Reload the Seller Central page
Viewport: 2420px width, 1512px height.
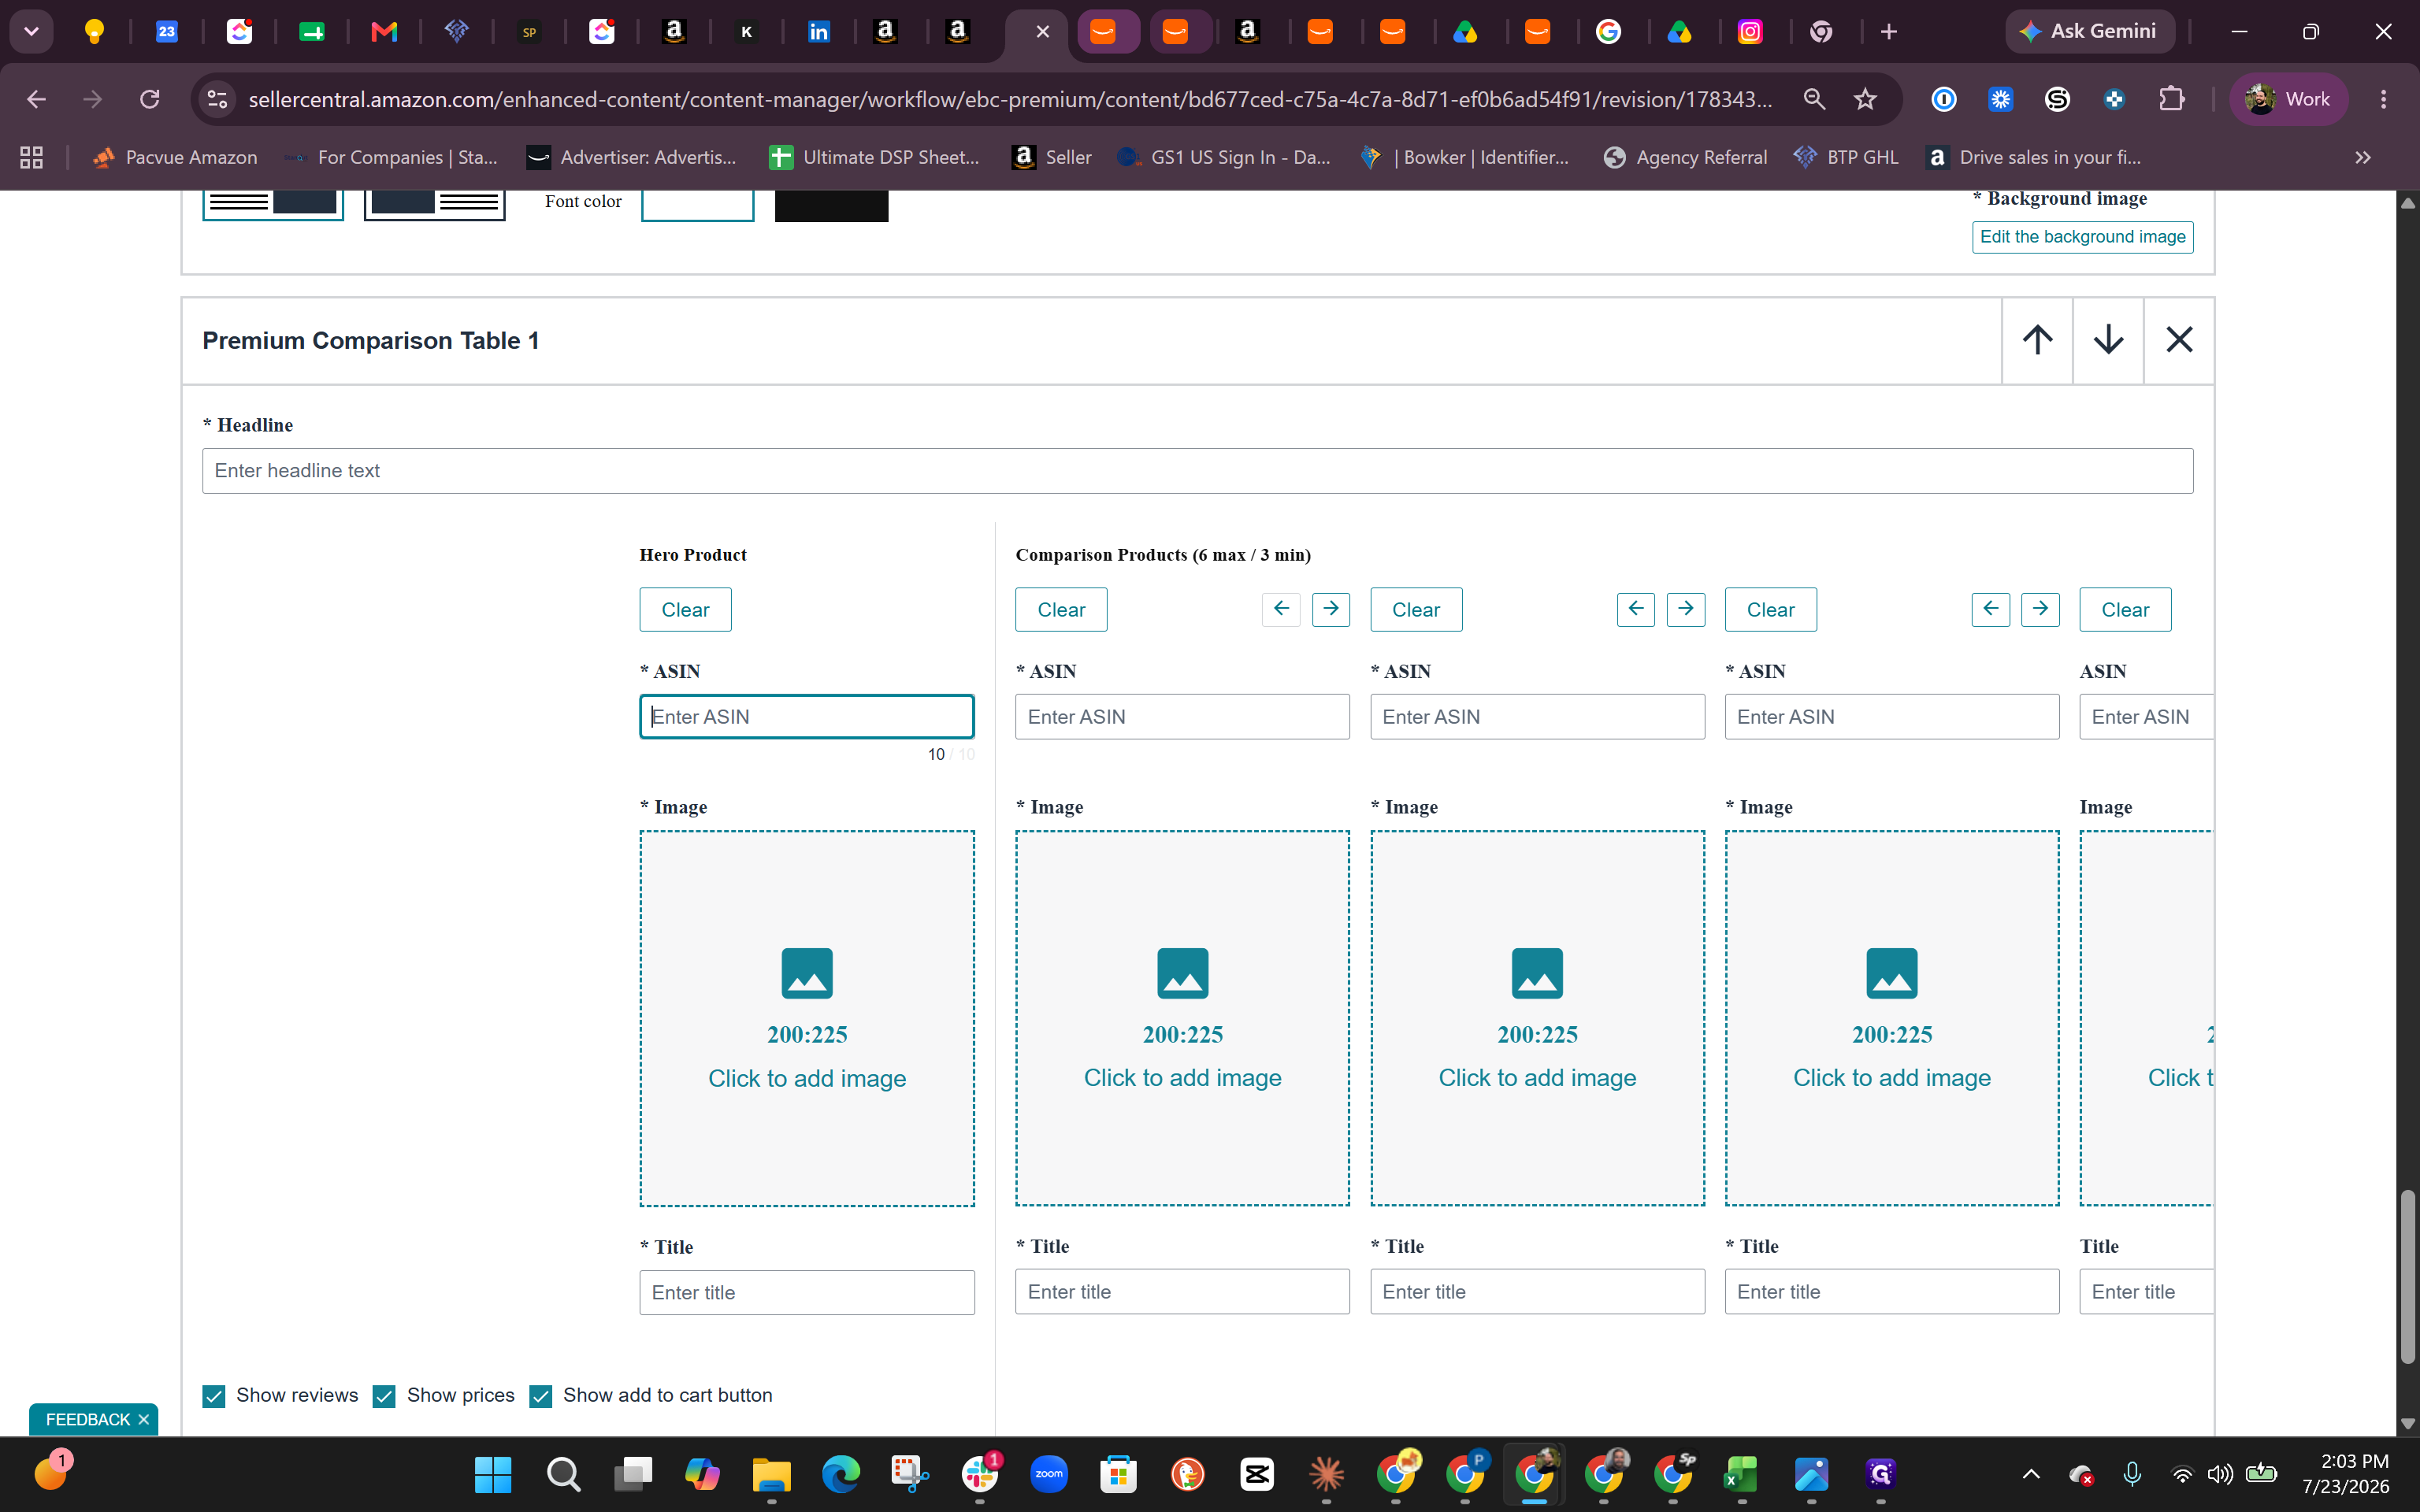click(150, 99)
